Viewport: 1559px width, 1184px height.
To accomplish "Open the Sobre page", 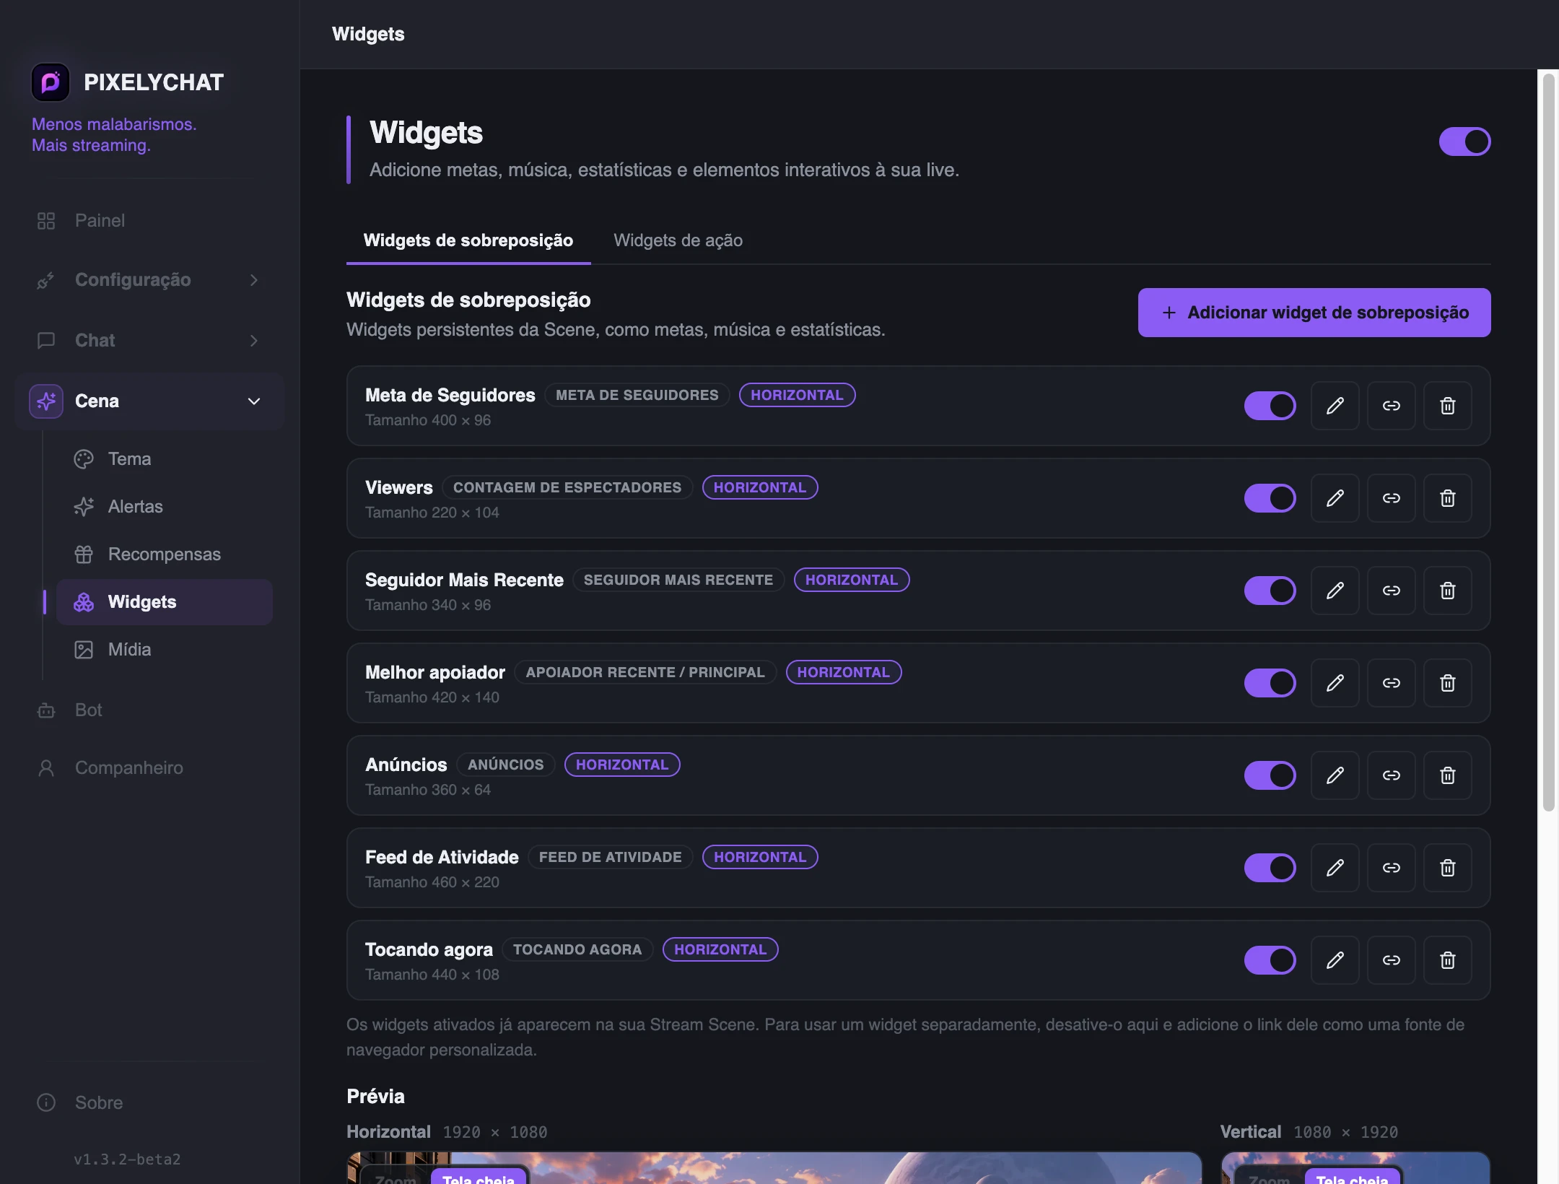I will 149,1103.
